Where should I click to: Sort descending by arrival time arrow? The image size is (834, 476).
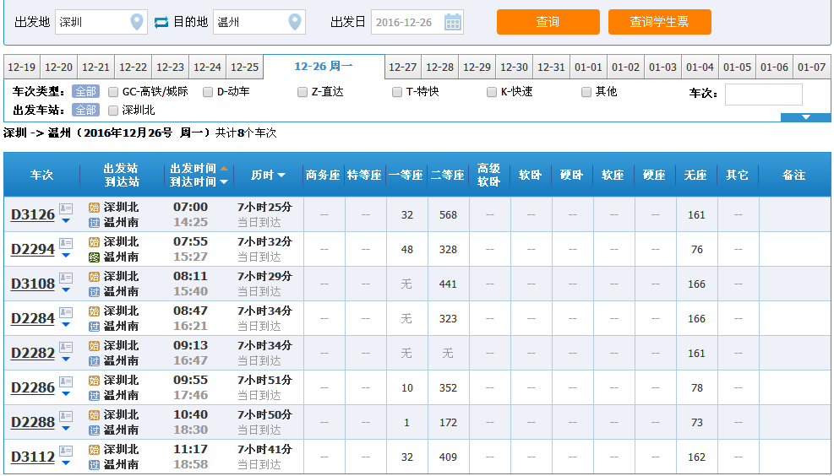224,181
